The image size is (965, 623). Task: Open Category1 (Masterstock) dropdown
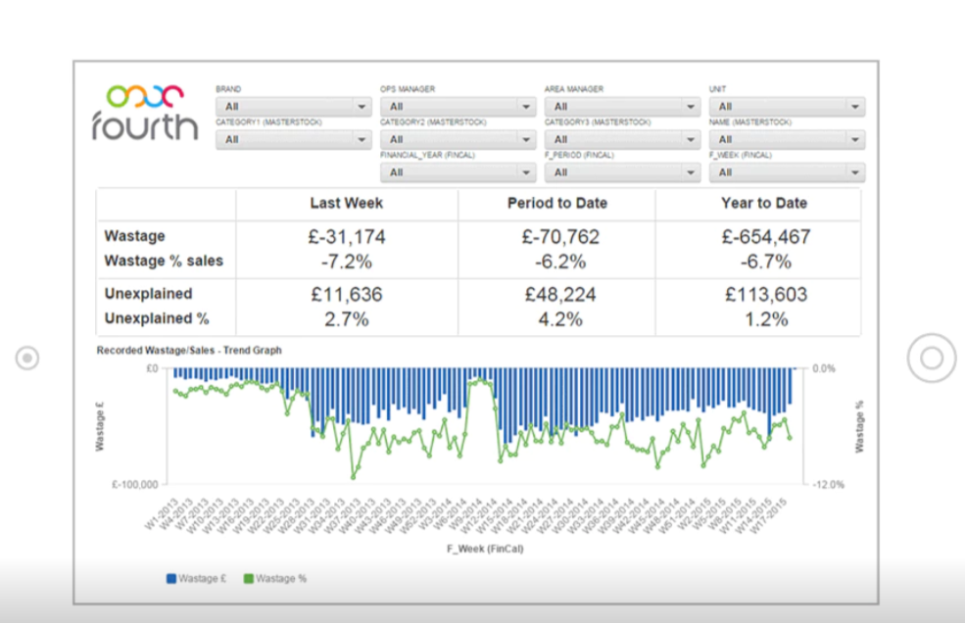coord(293,140)
